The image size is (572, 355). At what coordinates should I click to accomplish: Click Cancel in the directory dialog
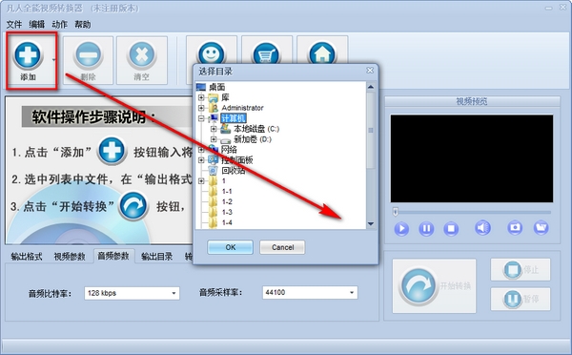(x=282, y=247)
